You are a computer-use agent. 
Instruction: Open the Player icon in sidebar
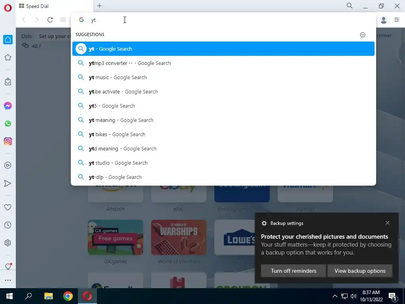(x=8, y=165)
